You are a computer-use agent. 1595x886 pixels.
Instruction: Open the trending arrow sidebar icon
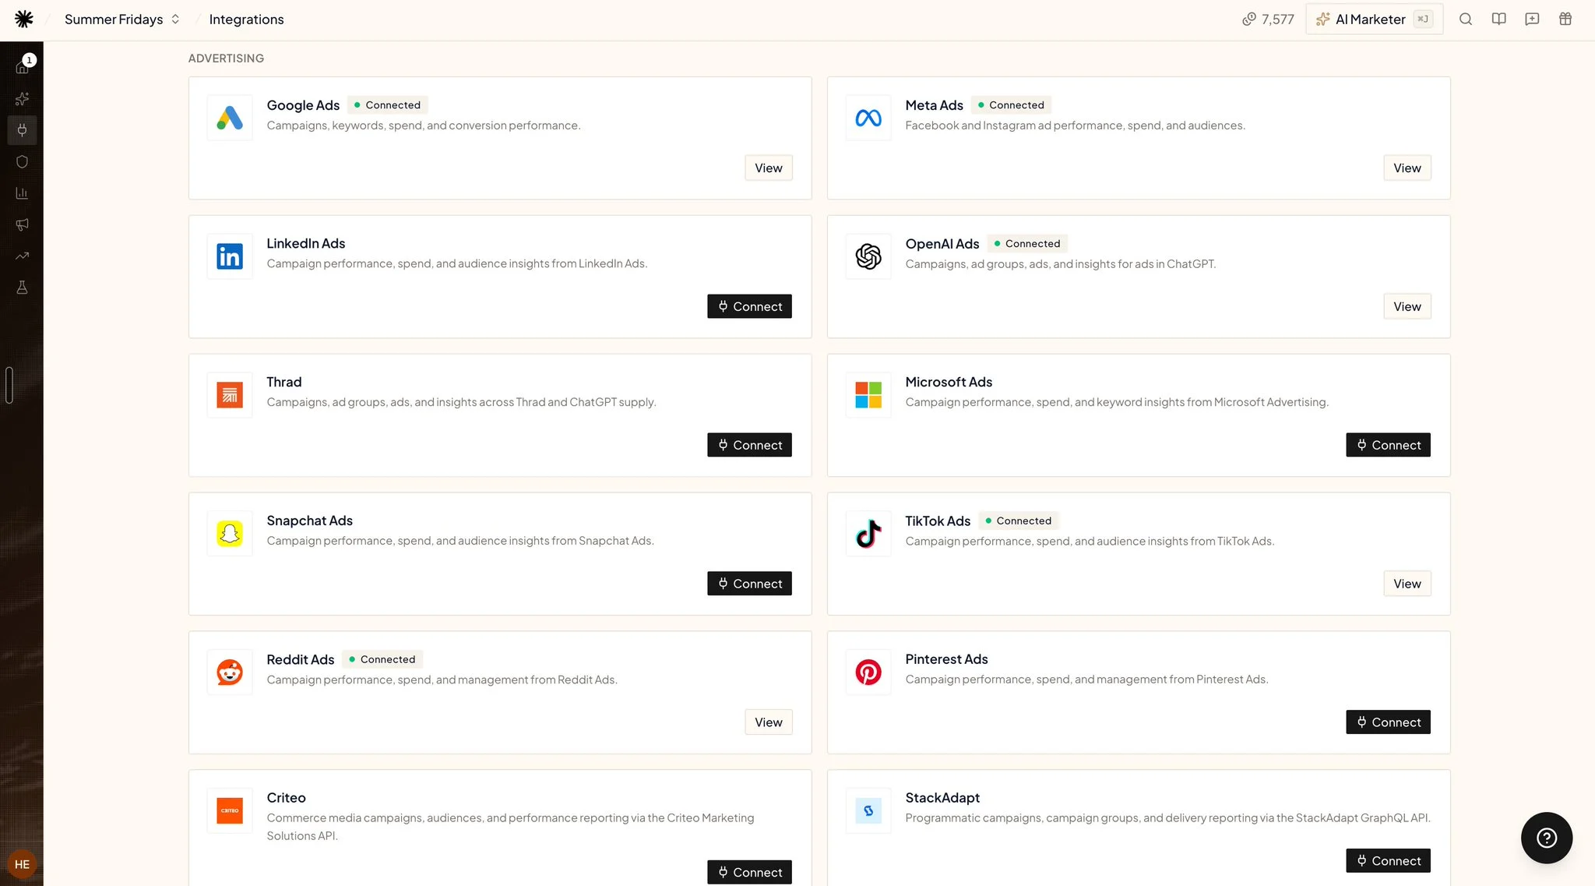pyautogui.click(x=22, y=256)
